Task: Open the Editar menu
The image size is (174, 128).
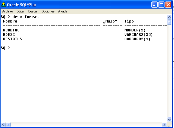Action: coord(21,11)
